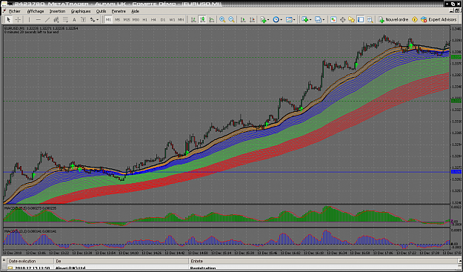Switch chart to MN timeframe

[181, 20]
